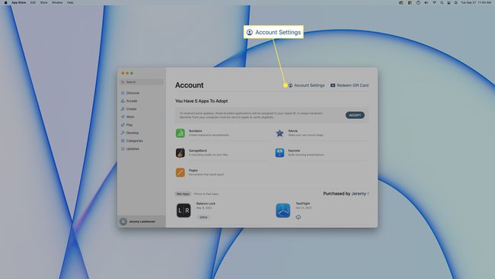495x279 pixels.
Task: Open the Categories section in the sidebar
Action: click(x=132, y=140)
